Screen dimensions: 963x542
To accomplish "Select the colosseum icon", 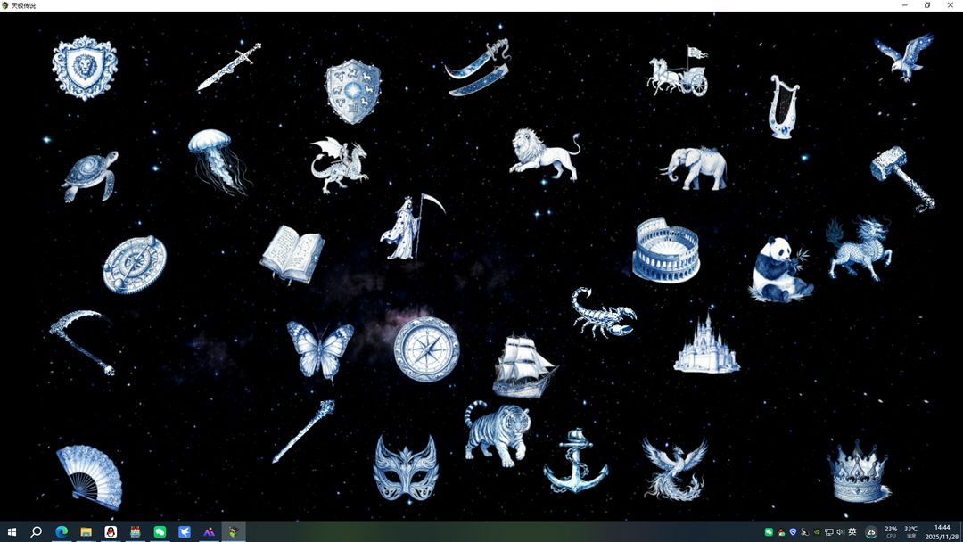I will click(666, 250).
